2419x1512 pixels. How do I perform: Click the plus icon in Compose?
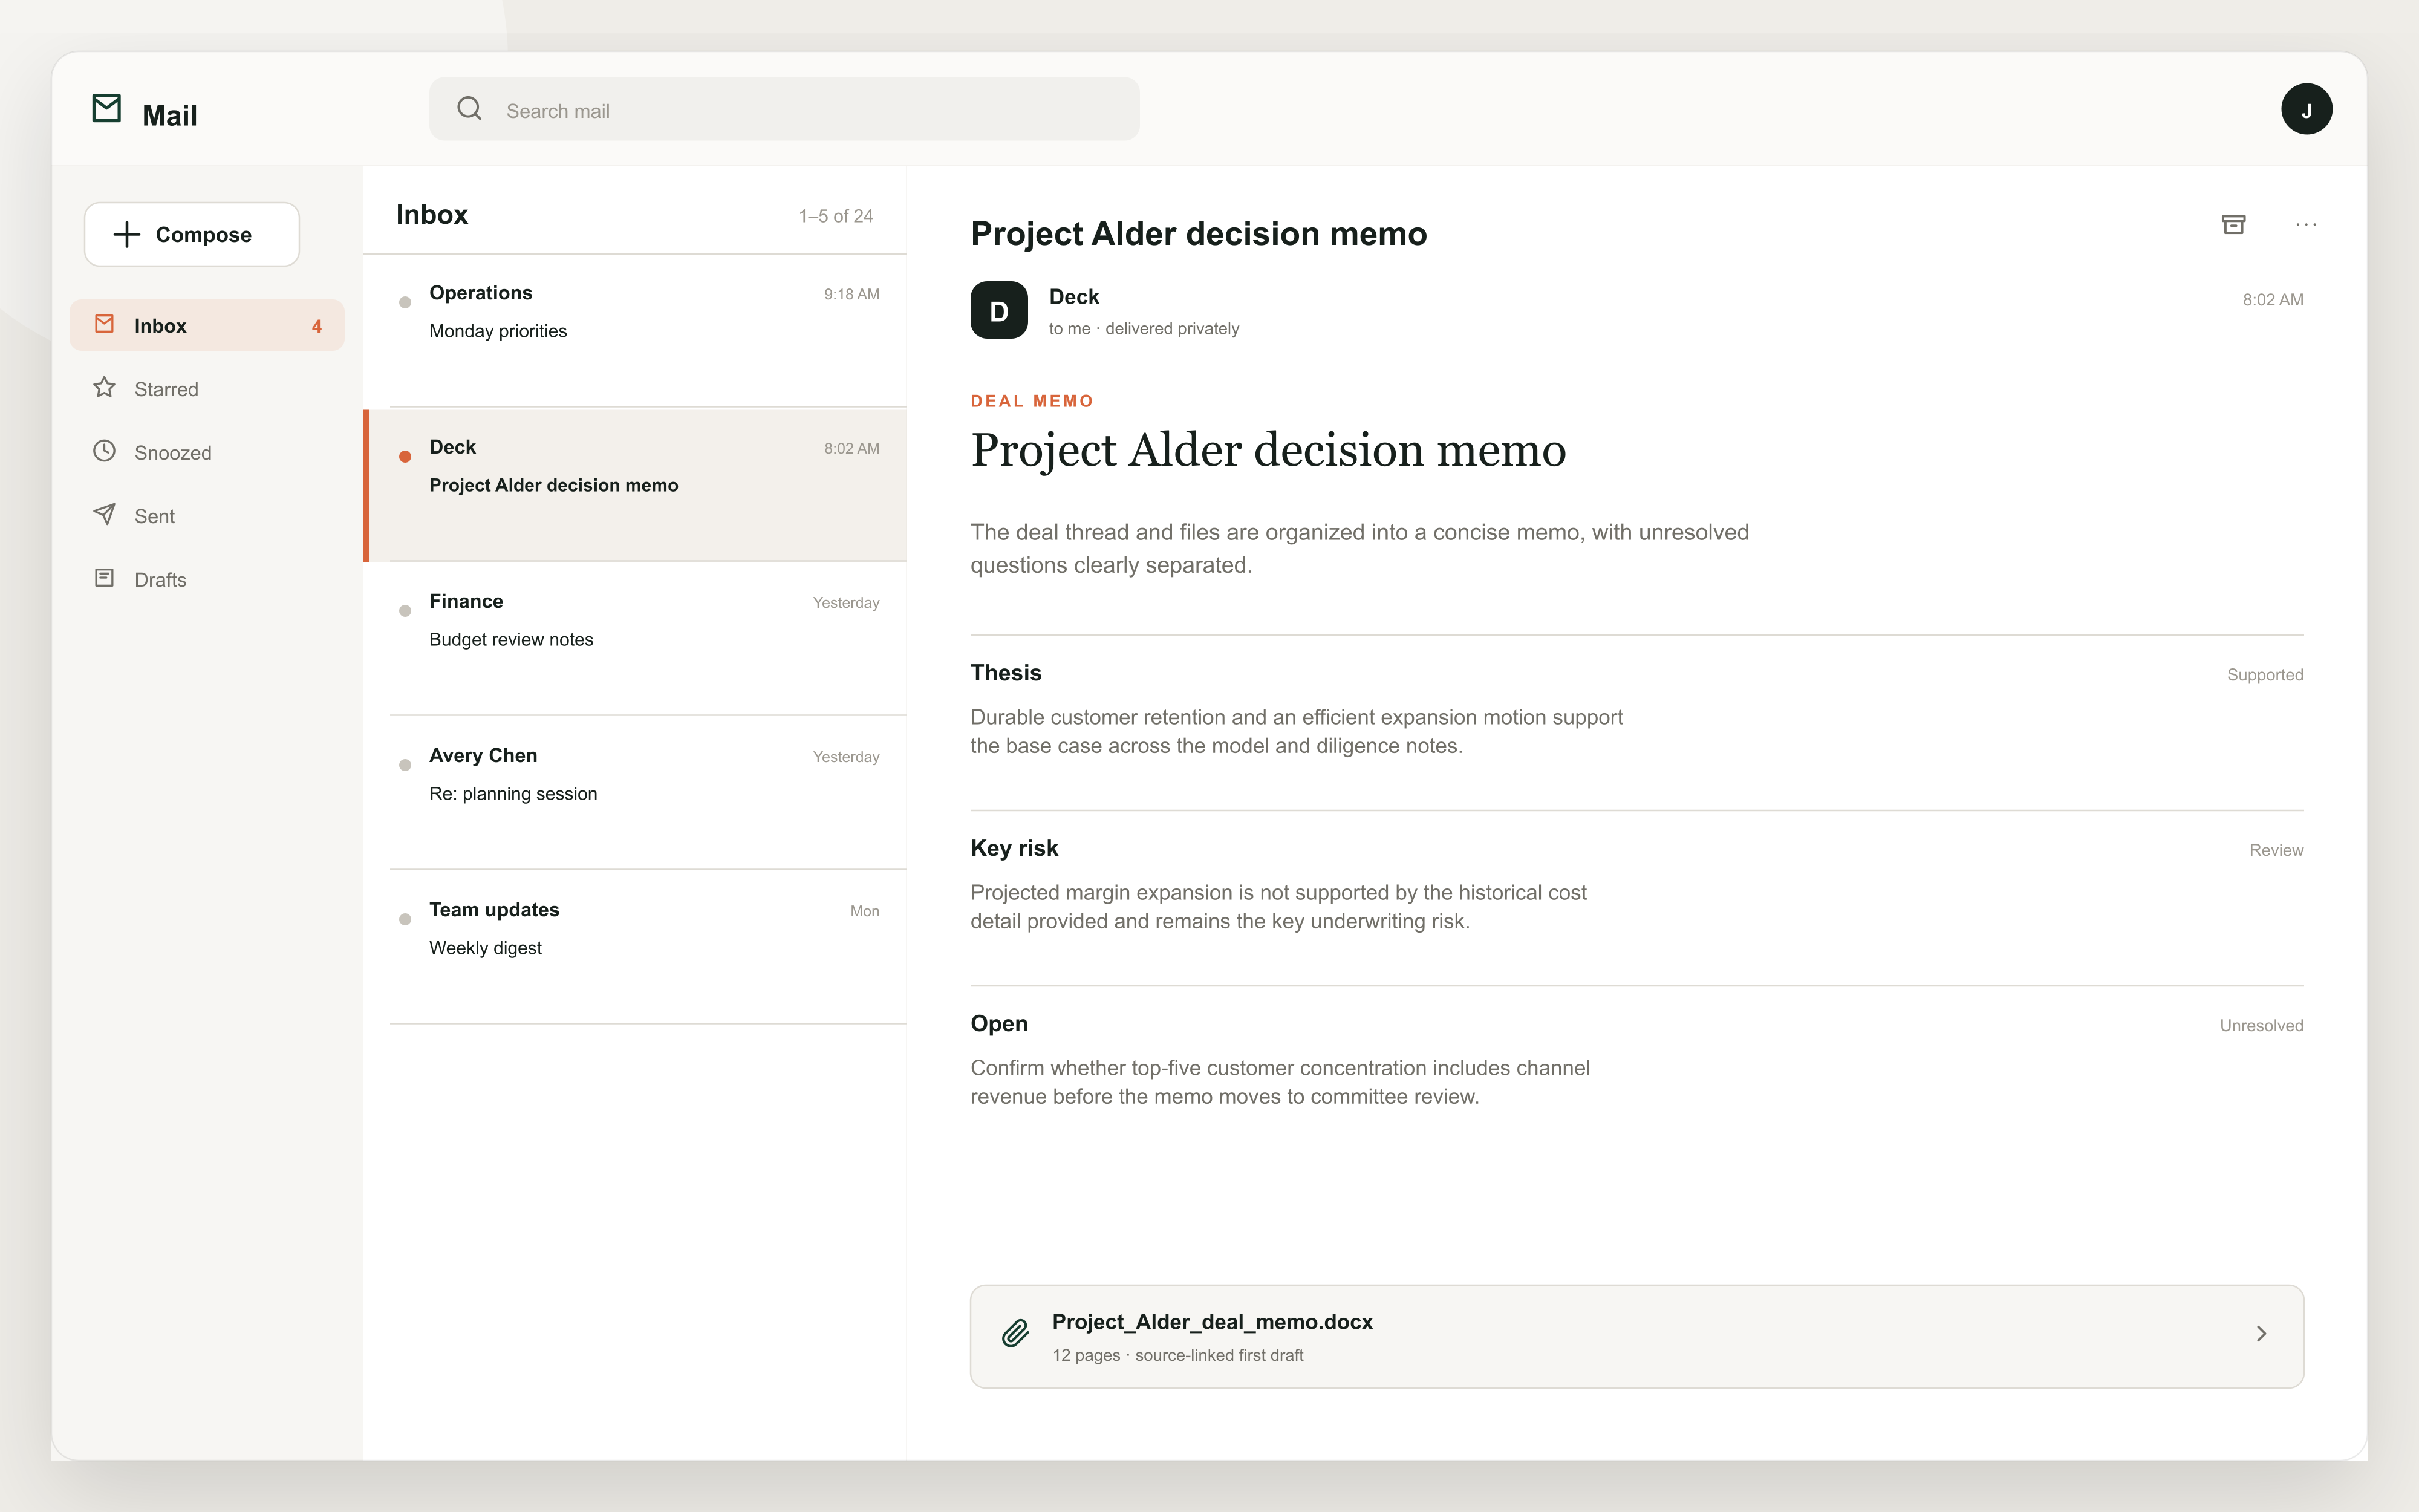pyautogui.click(x=127, y=234)
